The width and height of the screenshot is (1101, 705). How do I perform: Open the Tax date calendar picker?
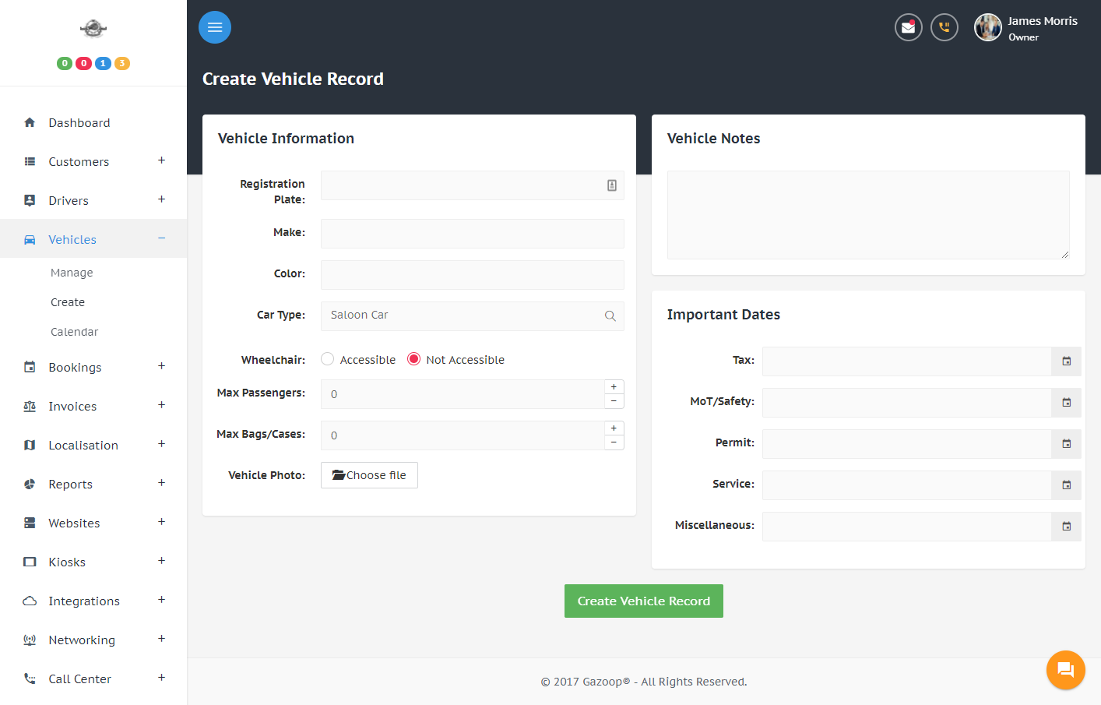pyautogui.click(x=1066, y=361)
